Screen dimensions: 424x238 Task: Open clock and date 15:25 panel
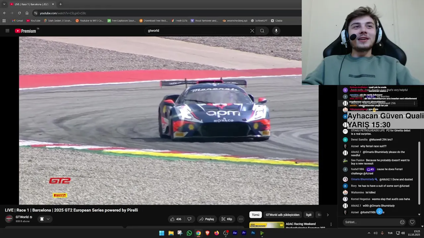click(414, 233)
